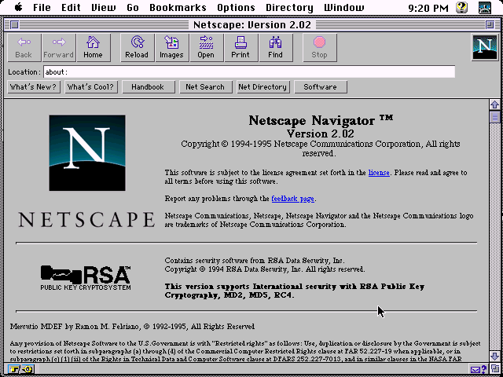Open the Bookmarks menu
The width and height of the screenshot is (503, 377).
(x=178, y=7)
